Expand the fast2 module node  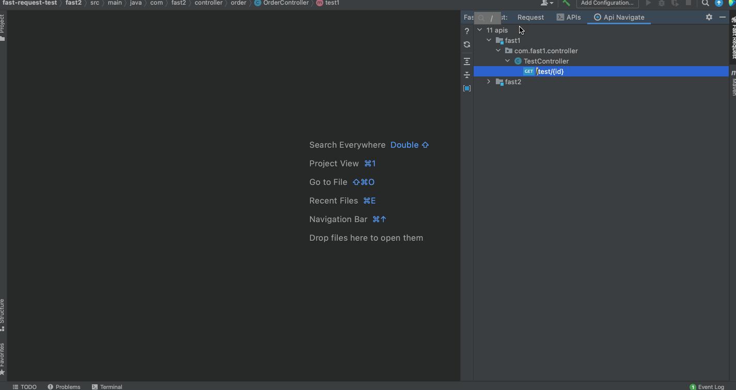pos(489,82)
